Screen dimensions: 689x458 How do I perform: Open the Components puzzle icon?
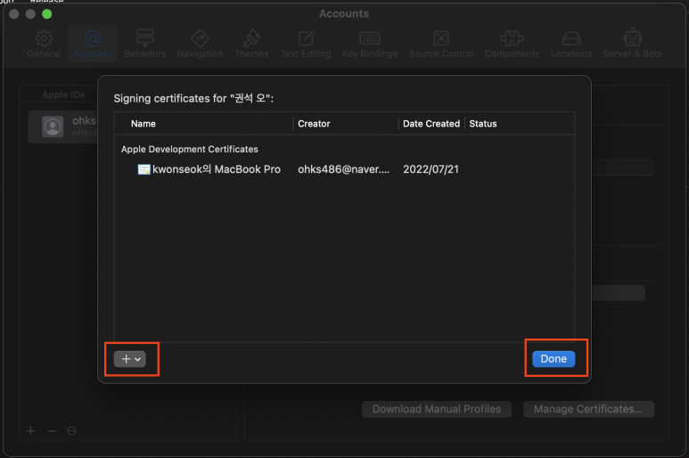click(x=512, y=38)
